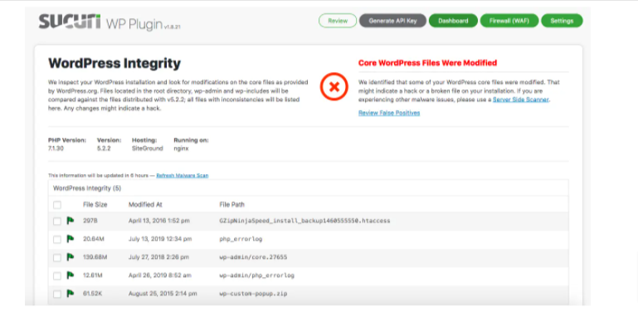The width and height of the screenshot is (638, 312).
Task: Click the green flag for wp-admin/core.27655
Action: pos(71,257)
